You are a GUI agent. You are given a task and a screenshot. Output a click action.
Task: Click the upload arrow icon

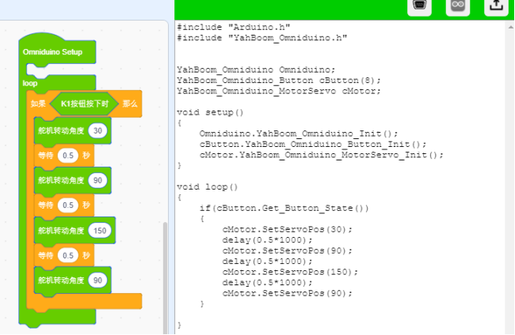click(495, 6)
